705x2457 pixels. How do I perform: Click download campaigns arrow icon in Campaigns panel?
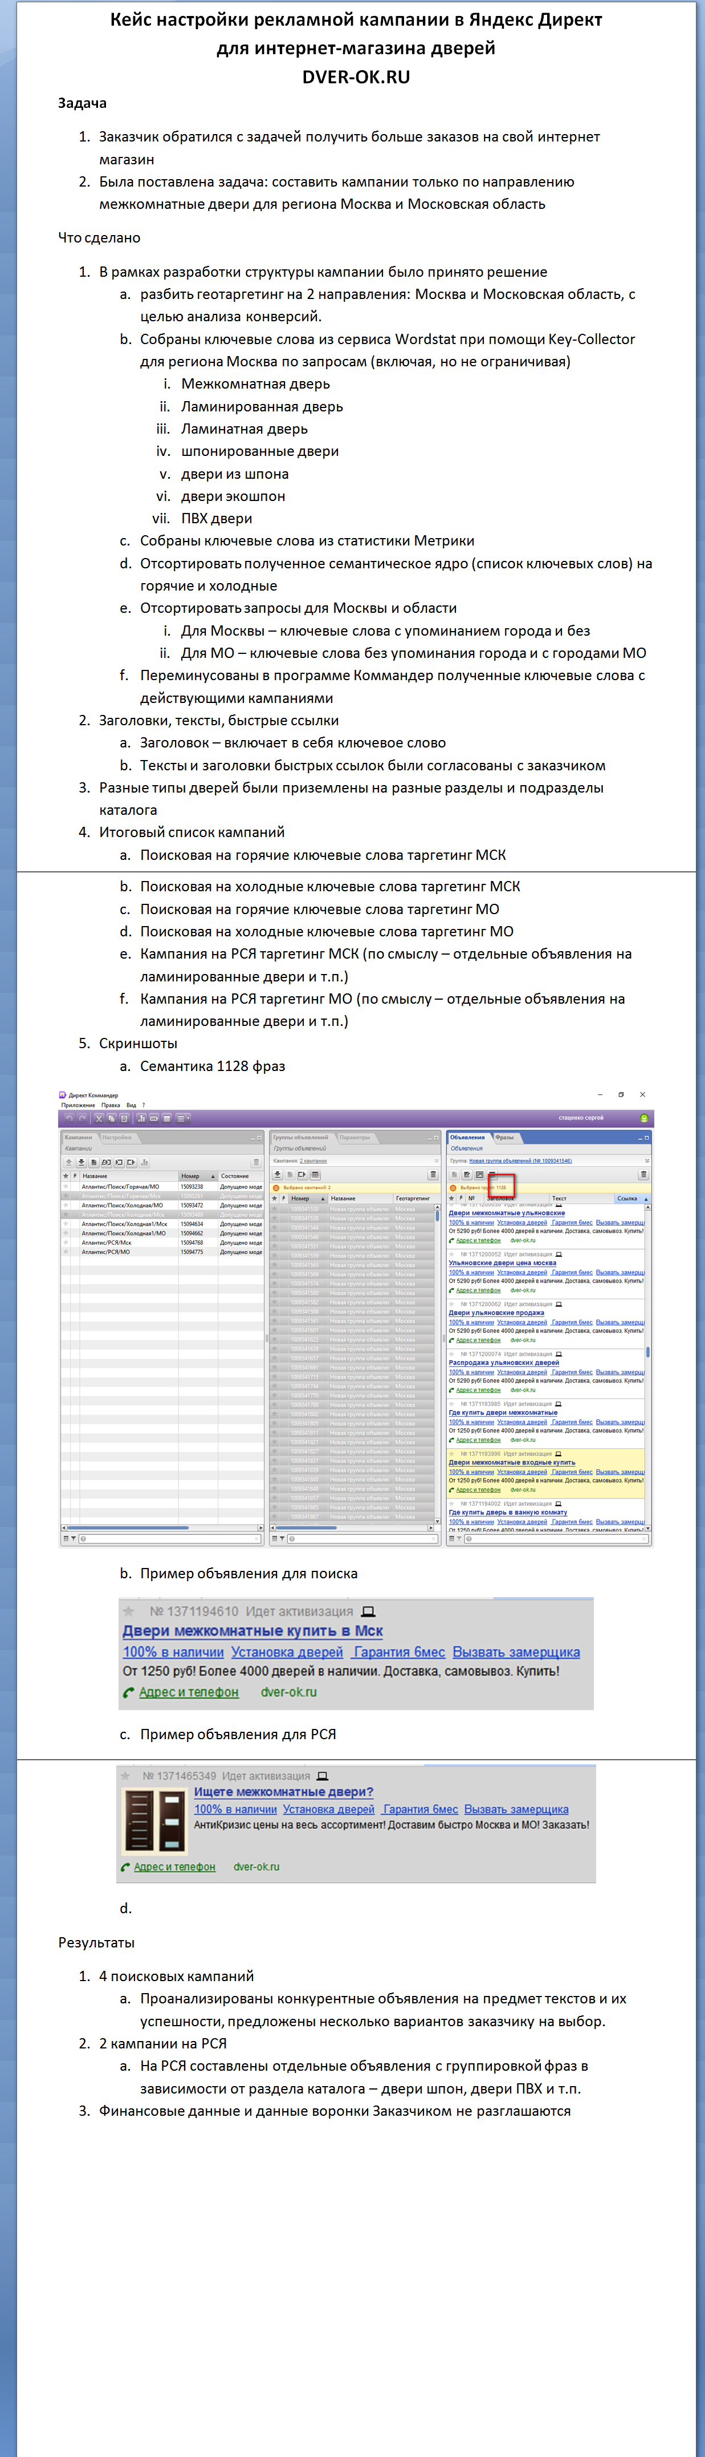tap(81, 1163)
